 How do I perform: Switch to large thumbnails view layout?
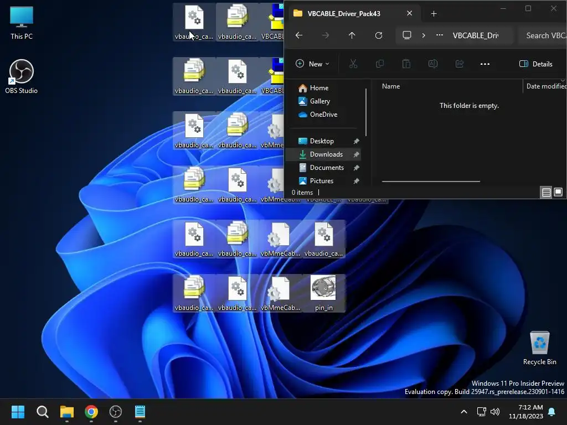coord(558,192)
